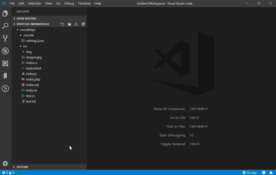
Task: Expand the Outline section
Action: click(x=49, y=167)
